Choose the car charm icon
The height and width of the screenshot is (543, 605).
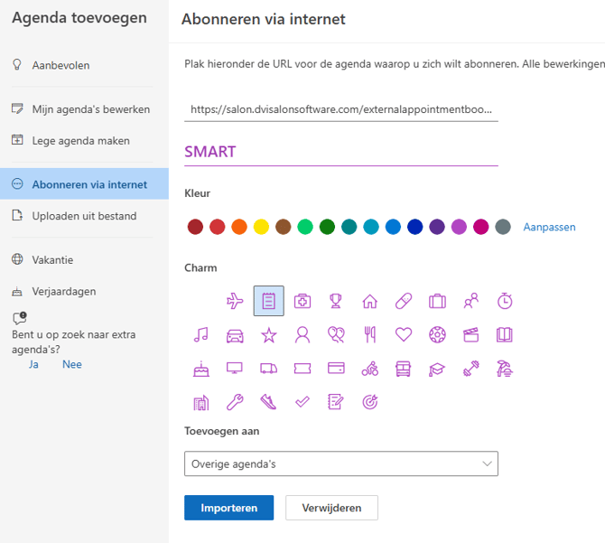coord(235,334)
